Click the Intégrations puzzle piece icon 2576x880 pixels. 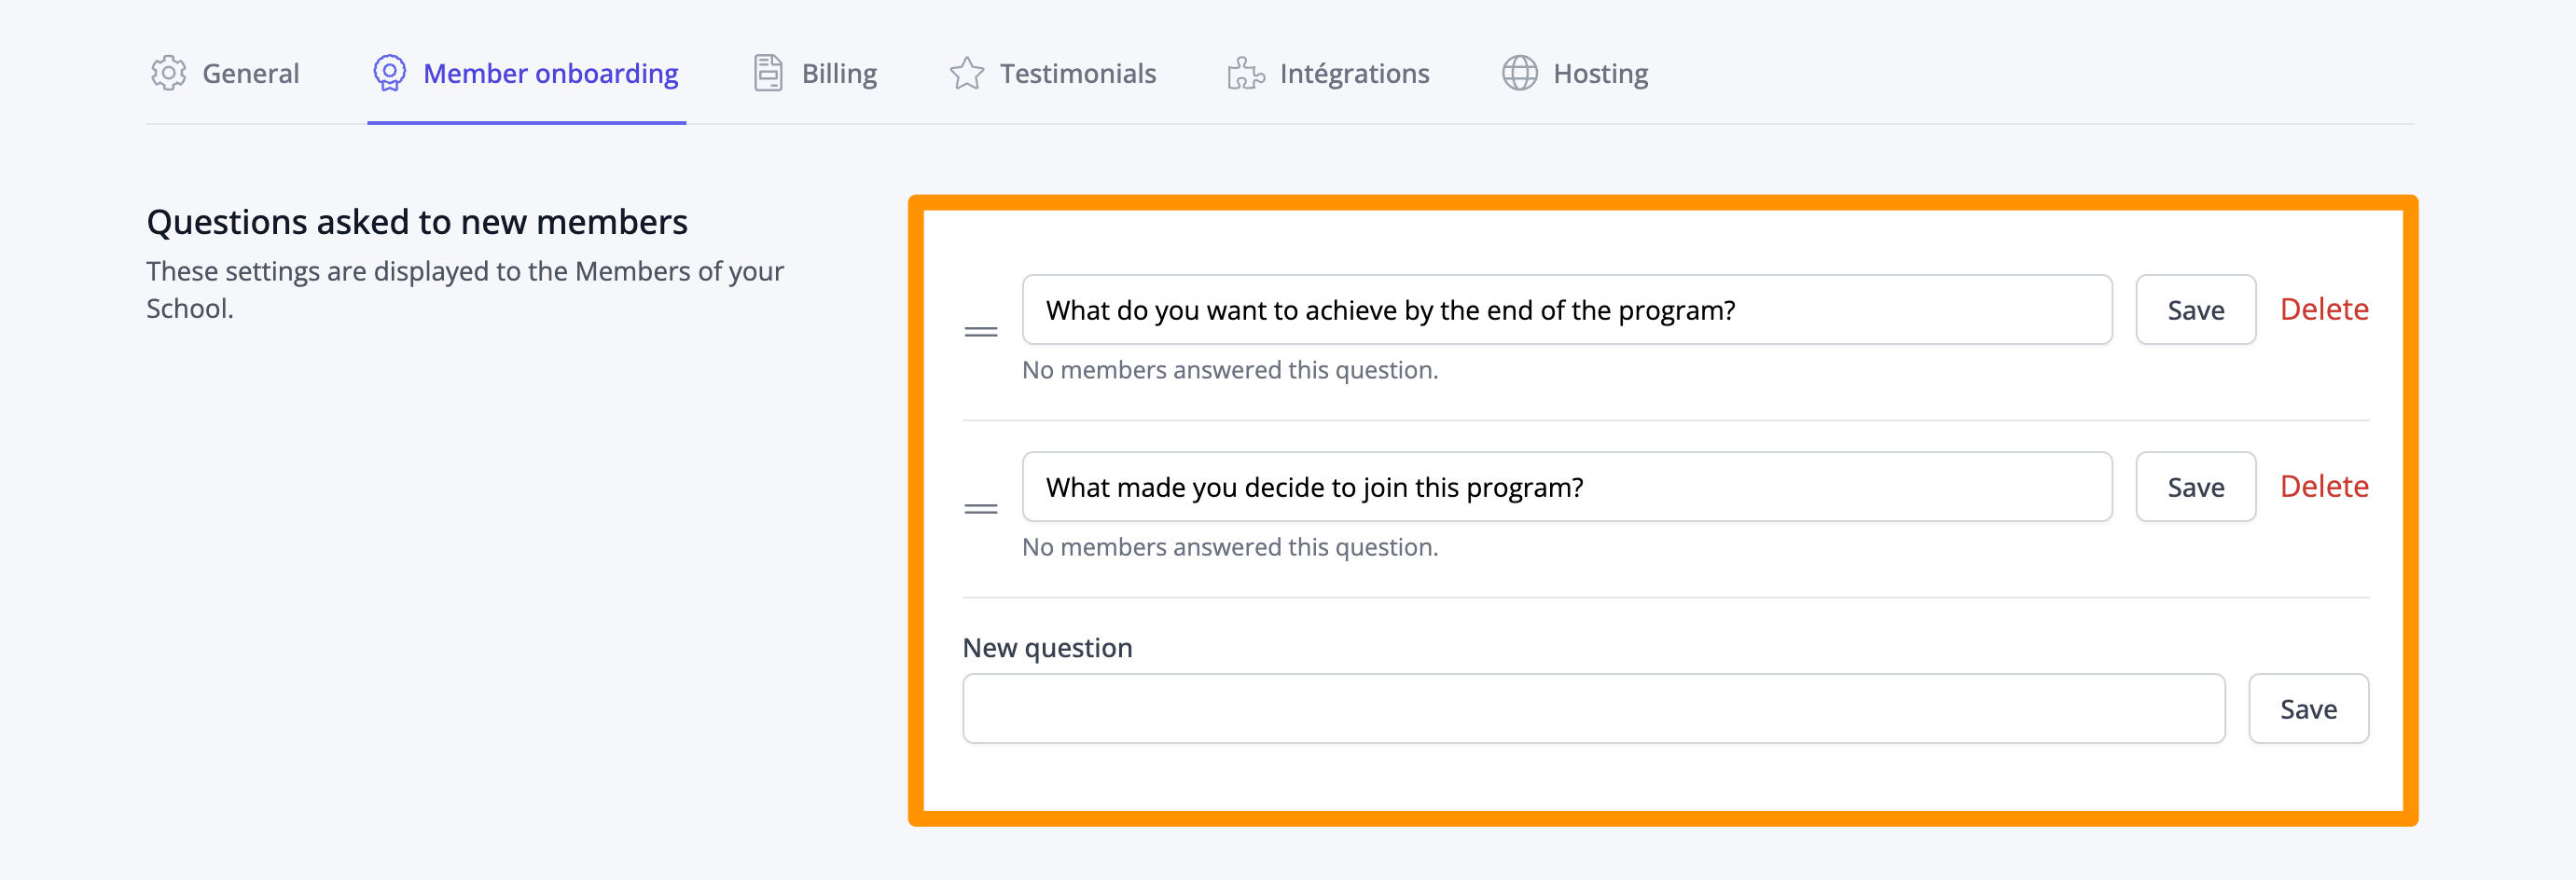[1246, 73]
